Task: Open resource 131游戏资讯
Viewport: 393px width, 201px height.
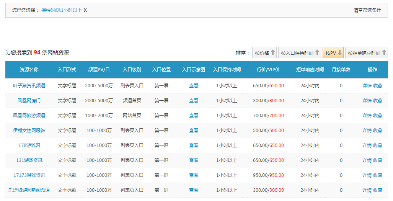Action: click(x=29, y=160)
